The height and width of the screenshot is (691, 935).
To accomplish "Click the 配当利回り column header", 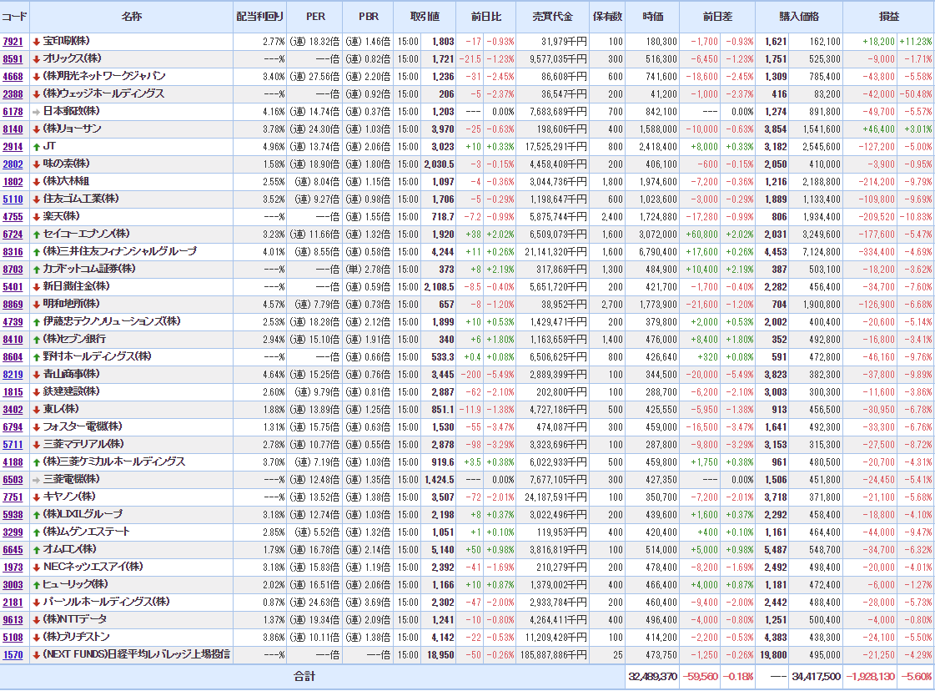I will coord(259,17).
